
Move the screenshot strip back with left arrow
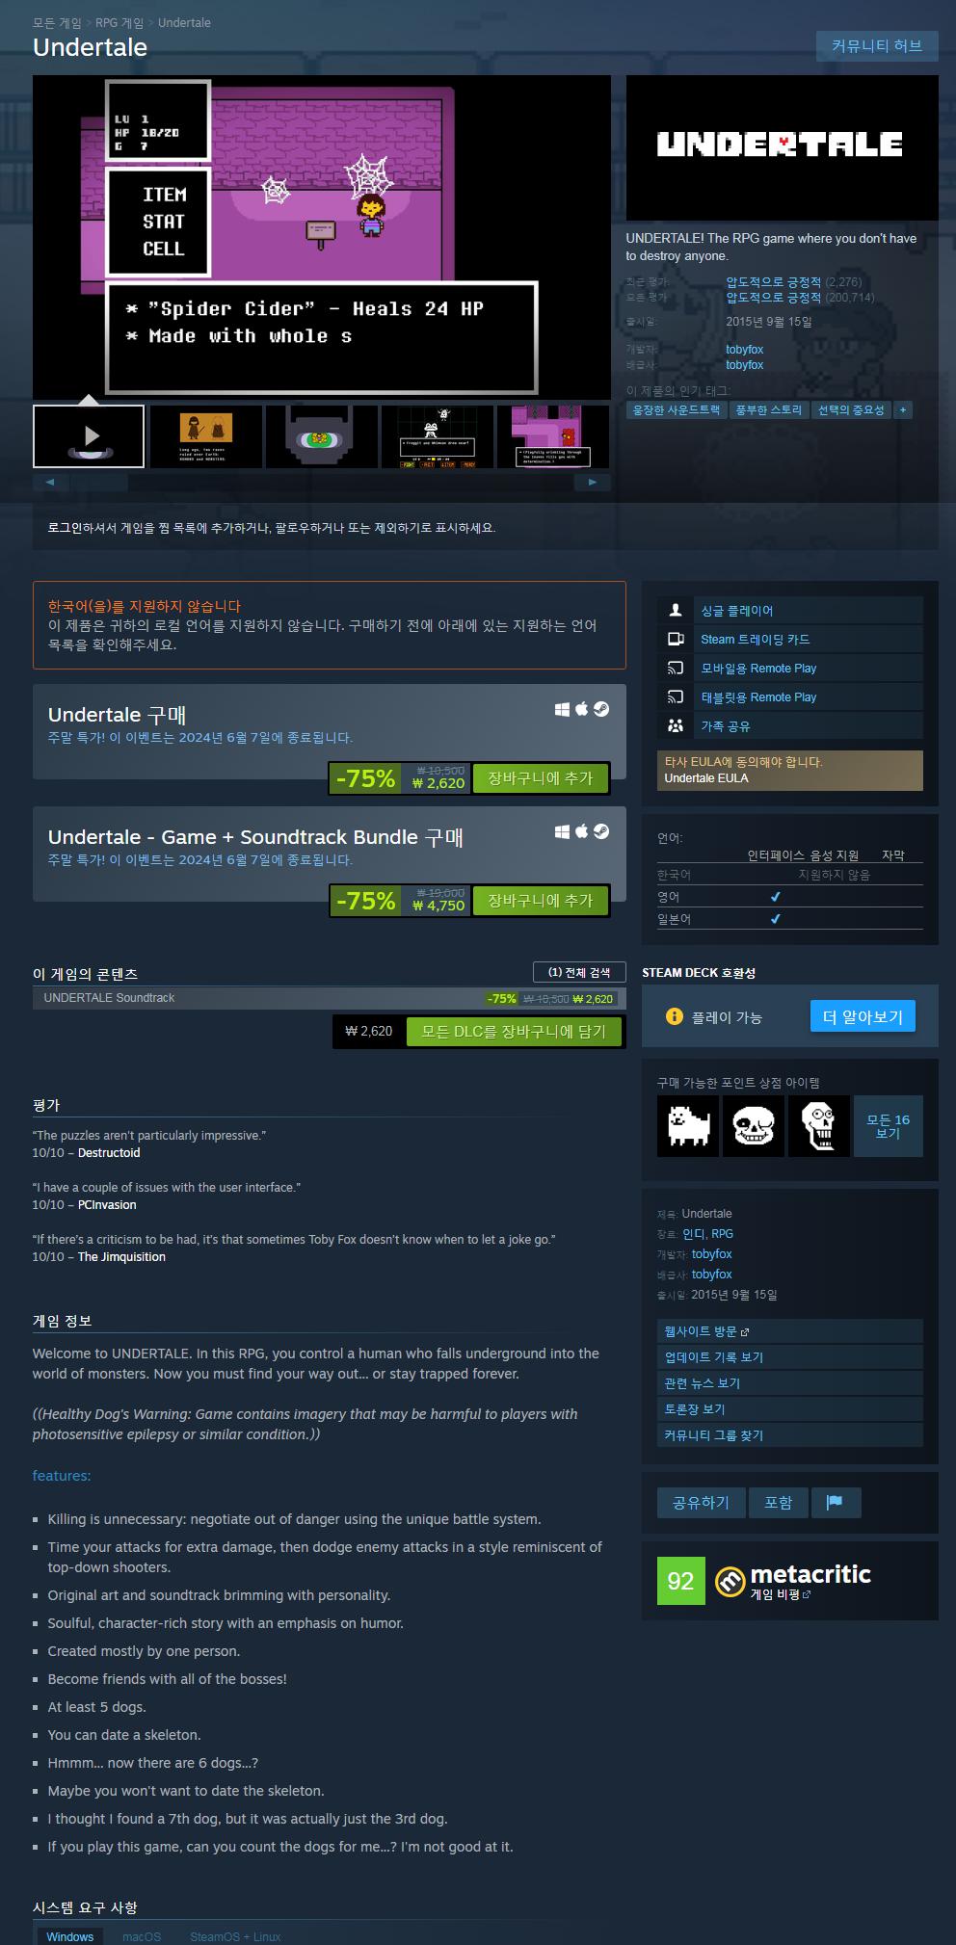51,482
